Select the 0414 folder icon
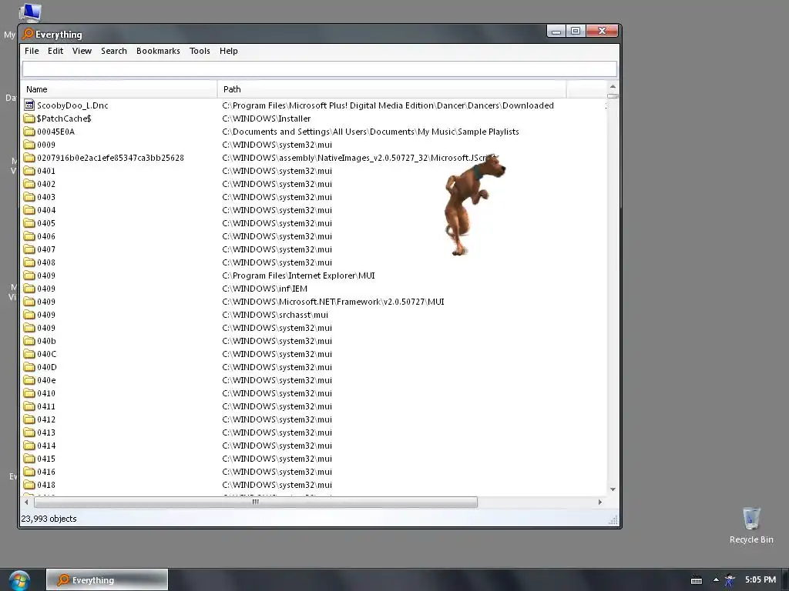789x591 pixels. pyautogui.click(x=29, y=446)
